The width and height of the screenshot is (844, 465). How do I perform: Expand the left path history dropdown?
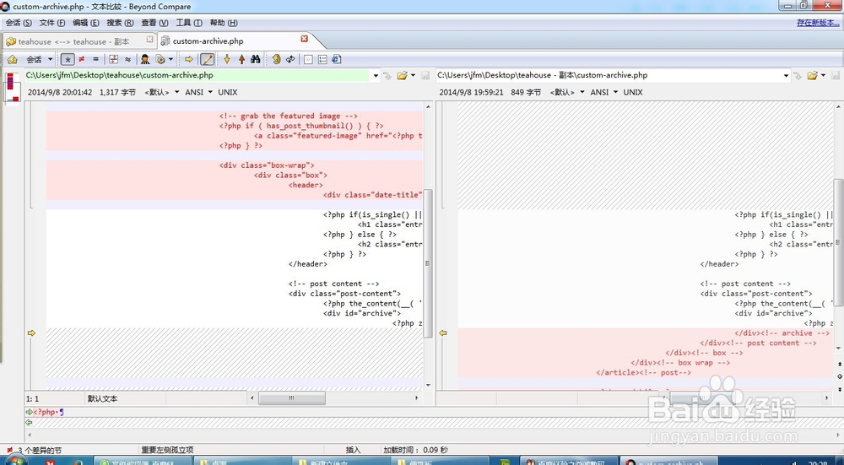376,76
